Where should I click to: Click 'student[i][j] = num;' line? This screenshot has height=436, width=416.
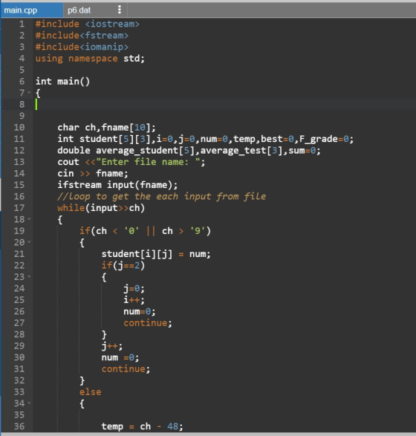pos(156,254)
